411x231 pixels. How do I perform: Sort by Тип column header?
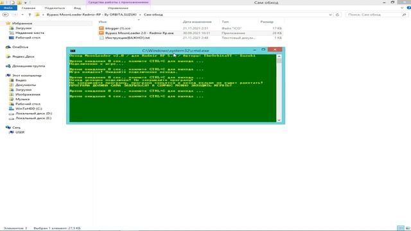[x=225, y=22]
